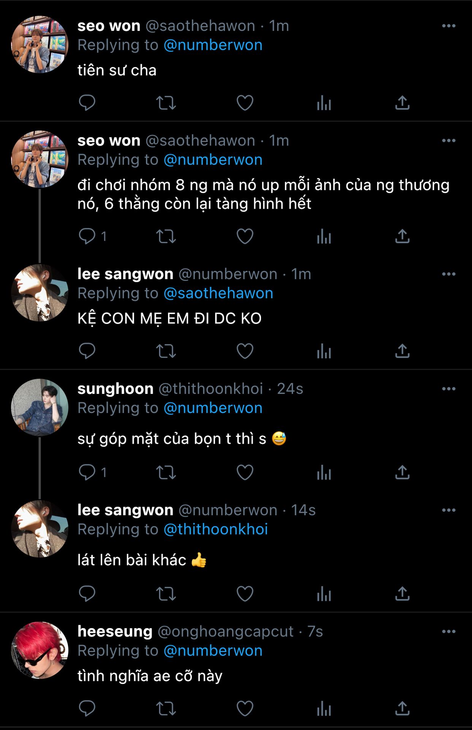Open more options on sunghoon's tweet

tap(448, 389)
